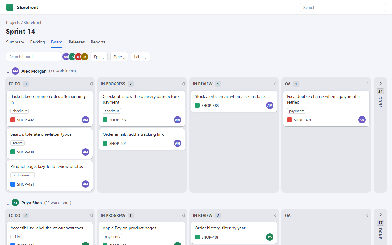The width and height of the screenshot is (392, 245).
Task: Open the Backlog tab
Action: click(37, 42)
